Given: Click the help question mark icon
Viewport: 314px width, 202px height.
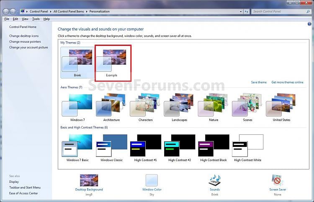Looking at the screenshot, I should (x=309, y=24).
